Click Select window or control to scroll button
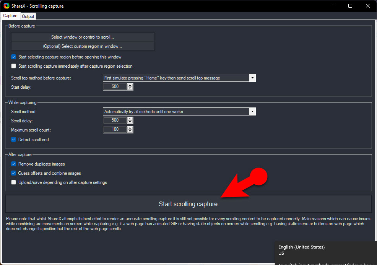Screen dimensions: 377x265 pos(83,37)
